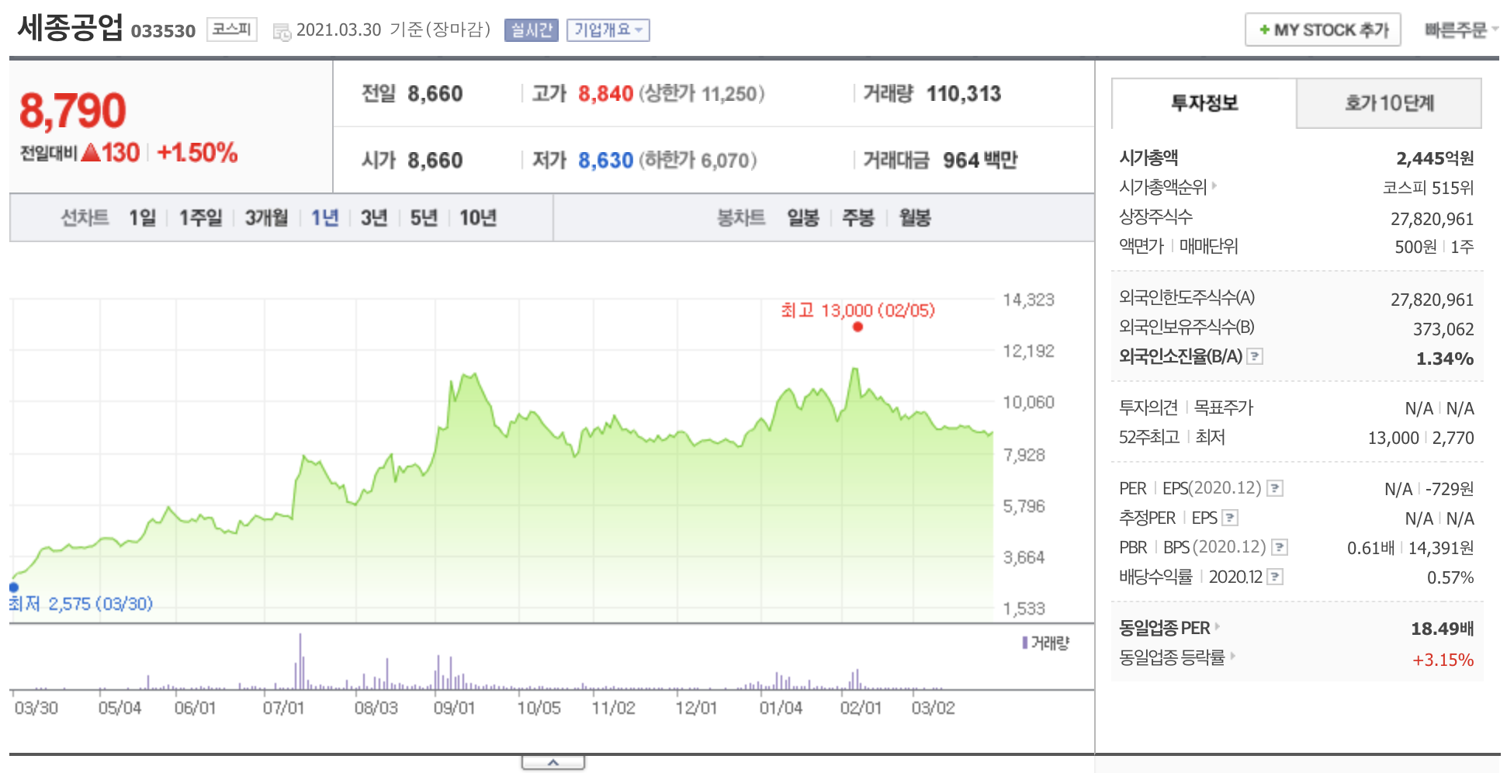The image size is (1507, 773).
Task: Select 1주일 line chart period
Action: (x=200, y=218)
